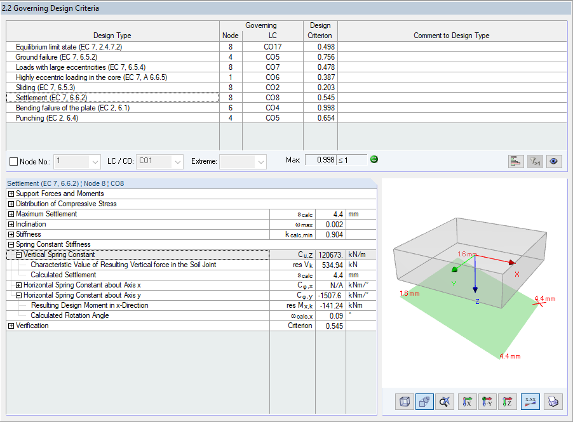The image size is (573, 422).
Task: Toggle the eye visibility icon
Action: (x=554, y=161)
